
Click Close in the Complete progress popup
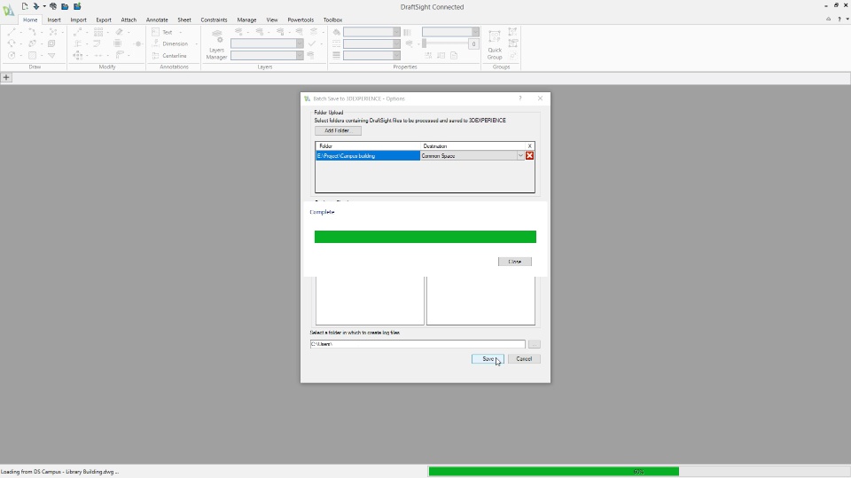tap(514, 262)
